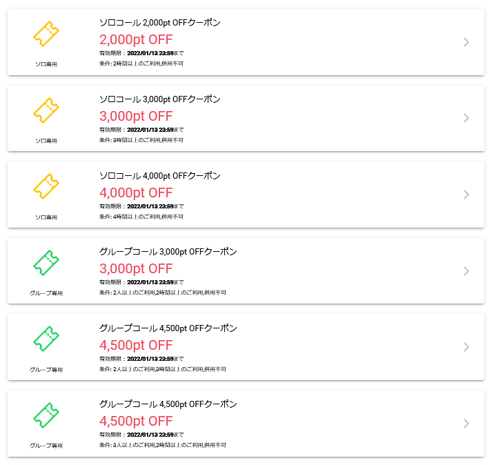This screenshot has height=465, width=492.
Task: Click red 4,000pt OFF discount text
Action: pos(136,192)
